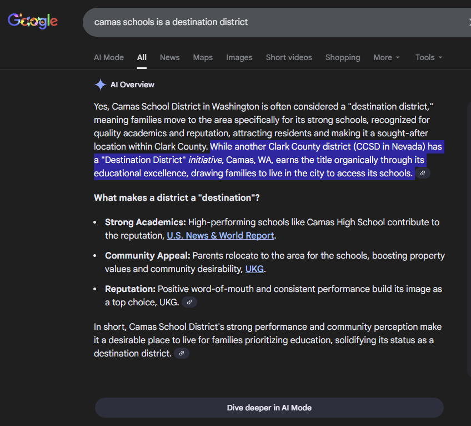Go to Short videos tab
Image resolution: width=471 pixels, height=426 pixels.
(289, 57)
